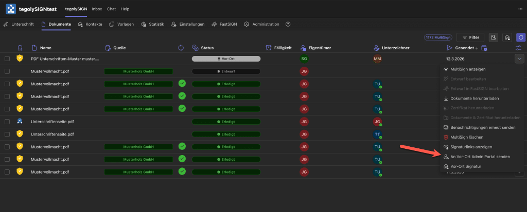This screenshot has width=527, height=212.
Task: Click the tegolySIGN app logo
Action: (10, 9)
